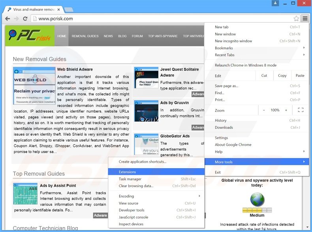Expand the Help submenu
Image resolution: width=312 pixels, height=232 pixels.
coord(257,152)
